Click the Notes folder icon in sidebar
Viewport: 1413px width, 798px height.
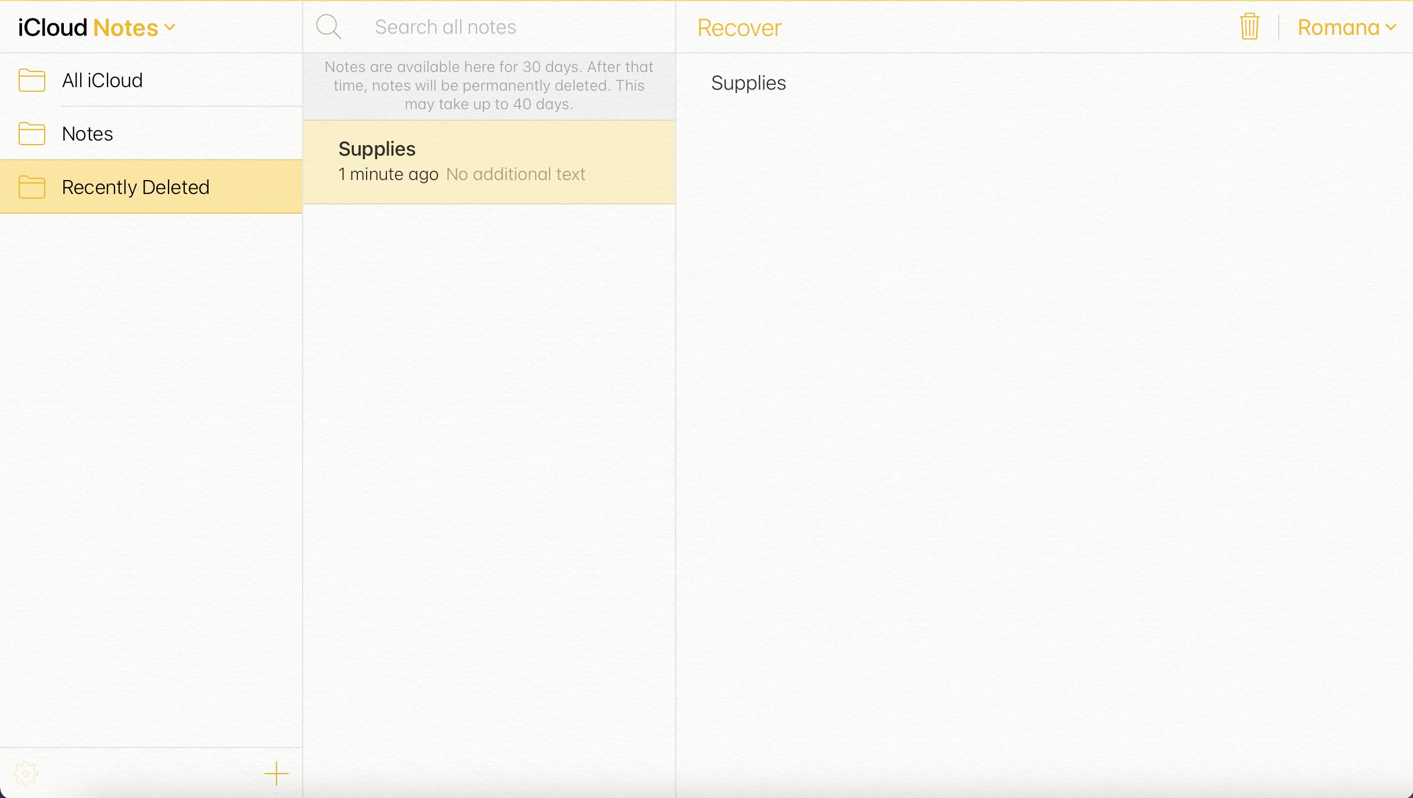tap(32, 134)
